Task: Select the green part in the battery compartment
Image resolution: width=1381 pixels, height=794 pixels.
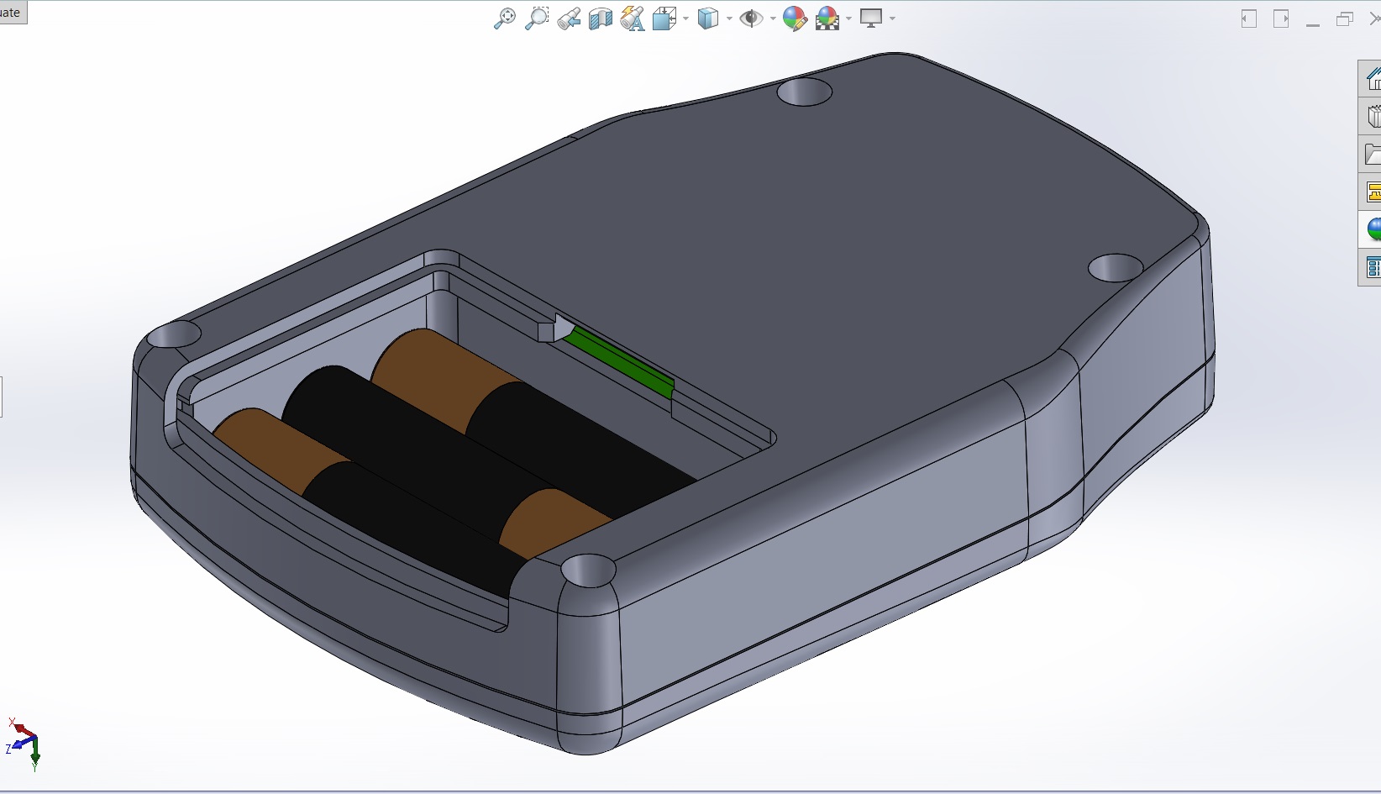Action: point(620,363)
